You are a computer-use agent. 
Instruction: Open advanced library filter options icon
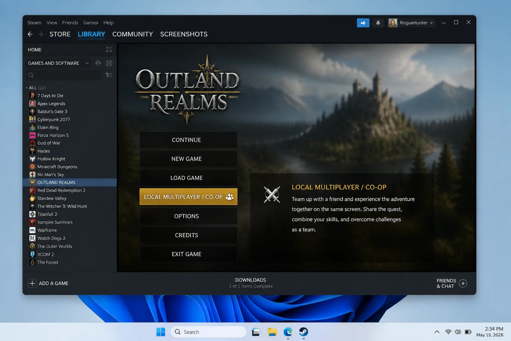pyautogui.click(x=108, y=75)
